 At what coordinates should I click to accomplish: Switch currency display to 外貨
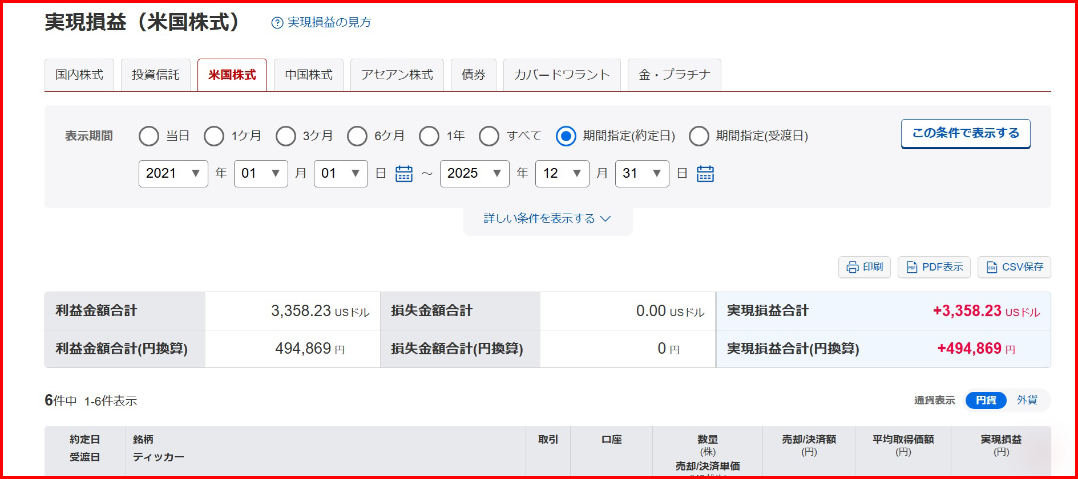click(x=1027, y=400)
